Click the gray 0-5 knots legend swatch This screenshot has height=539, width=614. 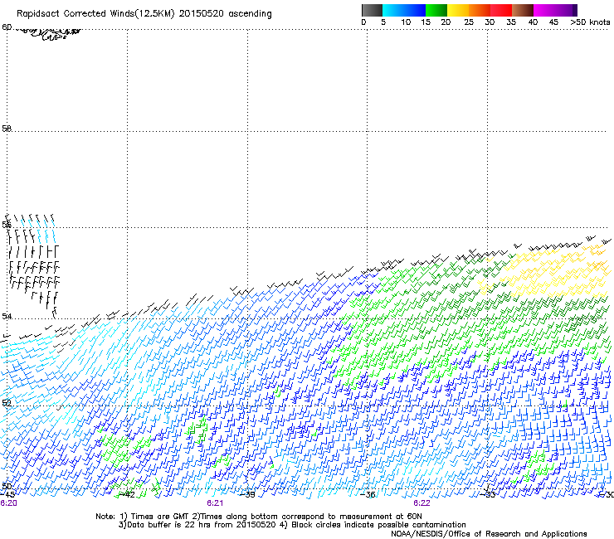pos(372,10)
